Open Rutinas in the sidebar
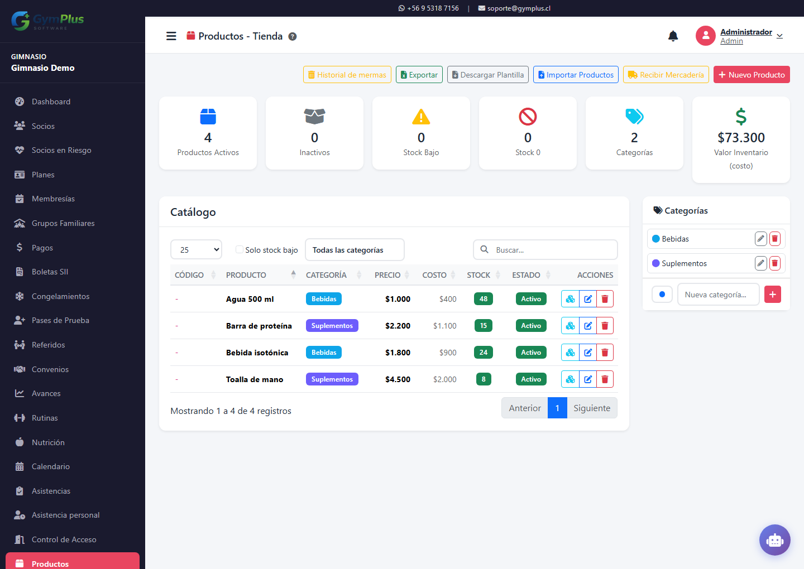Image resolution: width=804 pixels, height=569 pixels. (73, 418)
